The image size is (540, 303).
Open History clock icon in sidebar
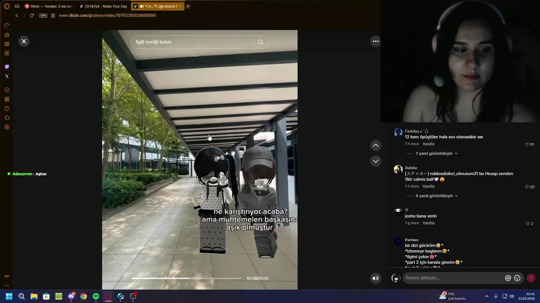point(7,109)
